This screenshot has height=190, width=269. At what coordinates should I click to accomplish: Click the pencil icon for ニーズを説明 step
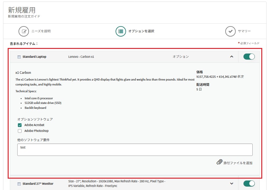(24, 31)
